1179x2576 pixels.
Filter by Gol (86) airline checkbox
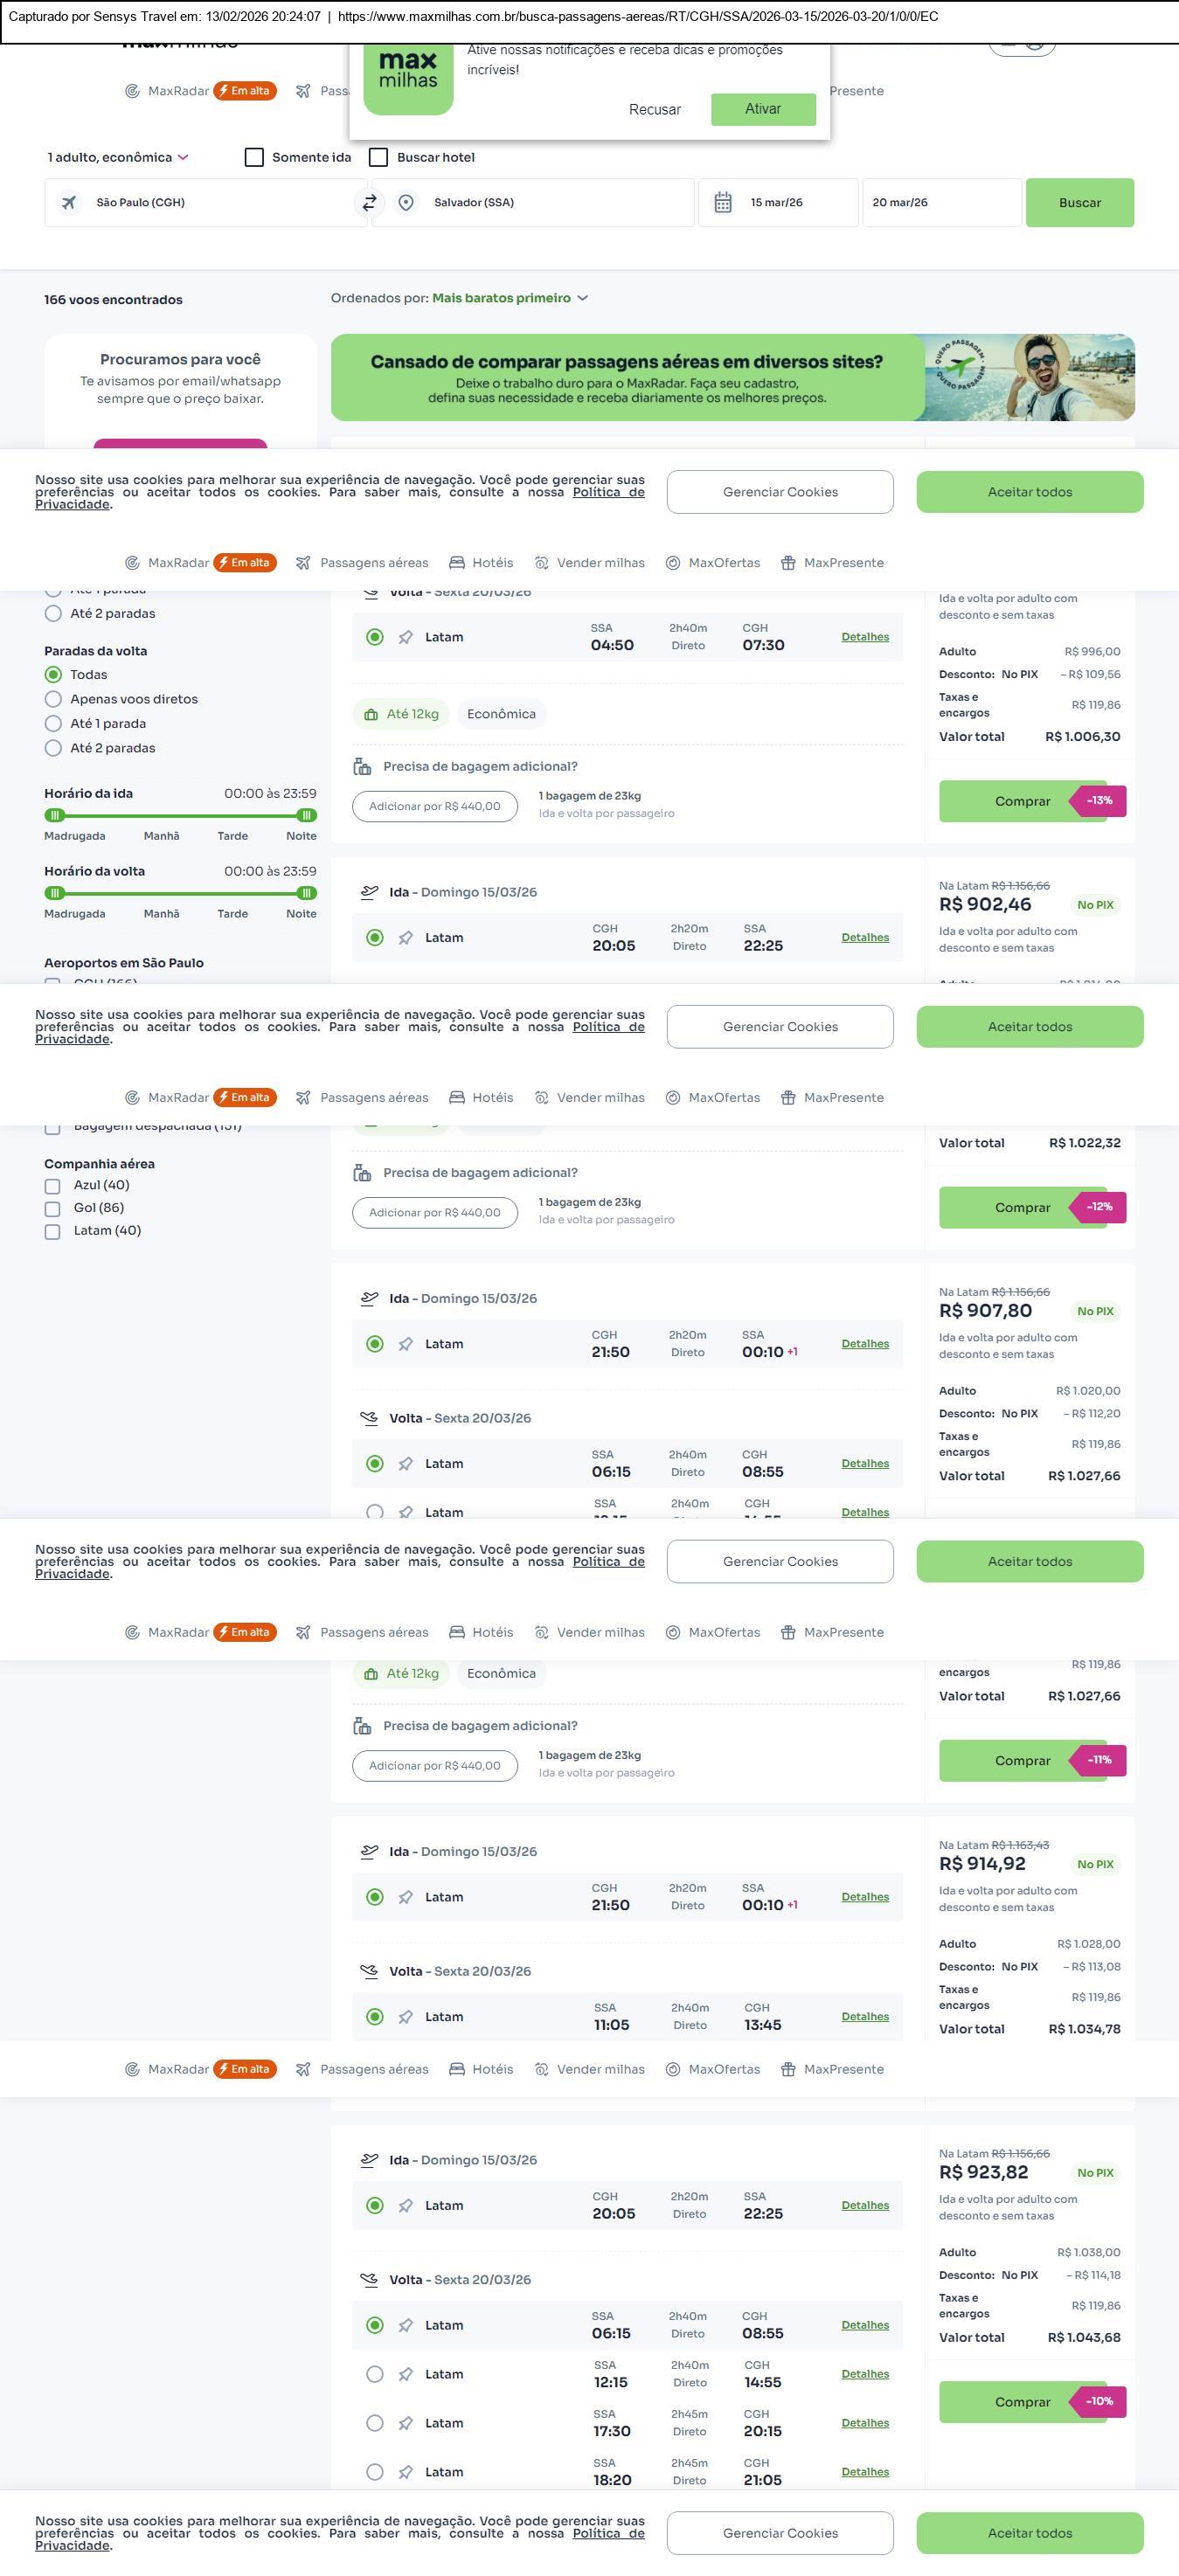click(x=53, y=1209)
